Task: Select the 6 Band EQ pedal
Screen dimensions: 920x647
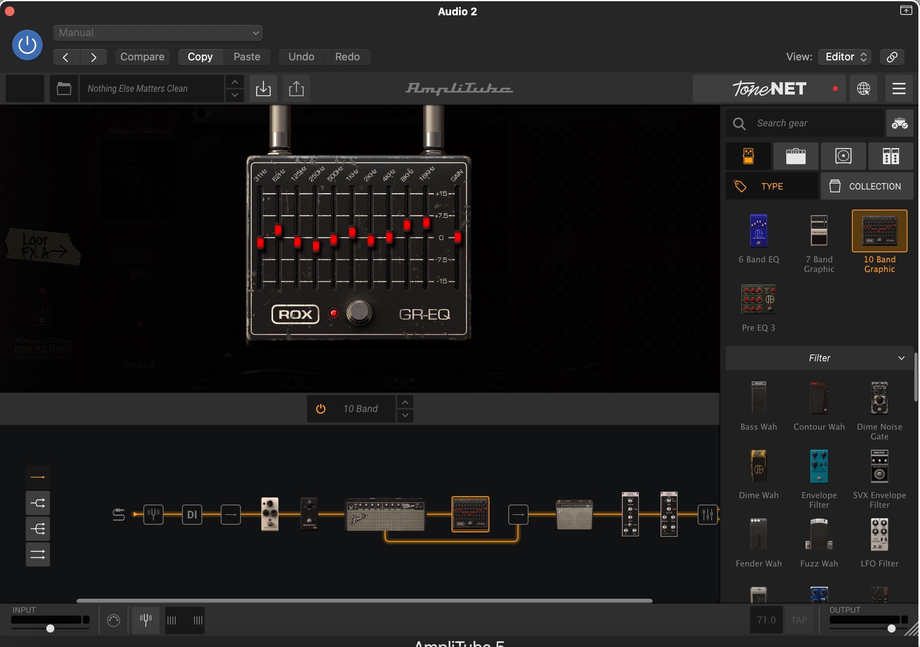Action: (x=758, y=238)
